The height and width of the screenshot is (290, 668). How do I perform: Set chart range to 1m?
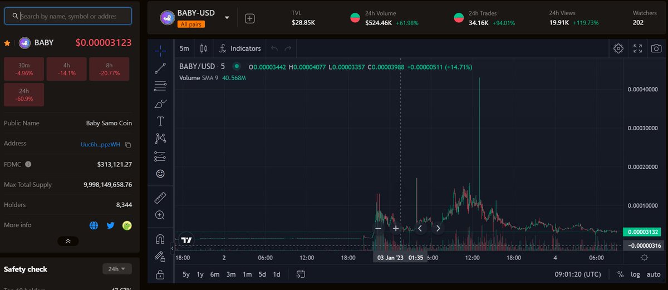247,274
